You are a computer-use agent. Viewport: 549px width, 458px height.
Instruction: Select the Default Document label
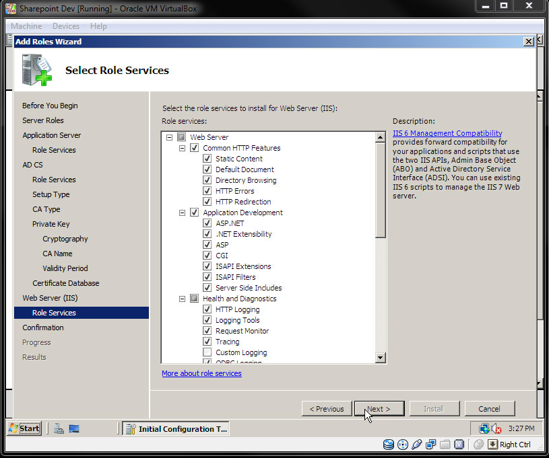tap(245, 169)
